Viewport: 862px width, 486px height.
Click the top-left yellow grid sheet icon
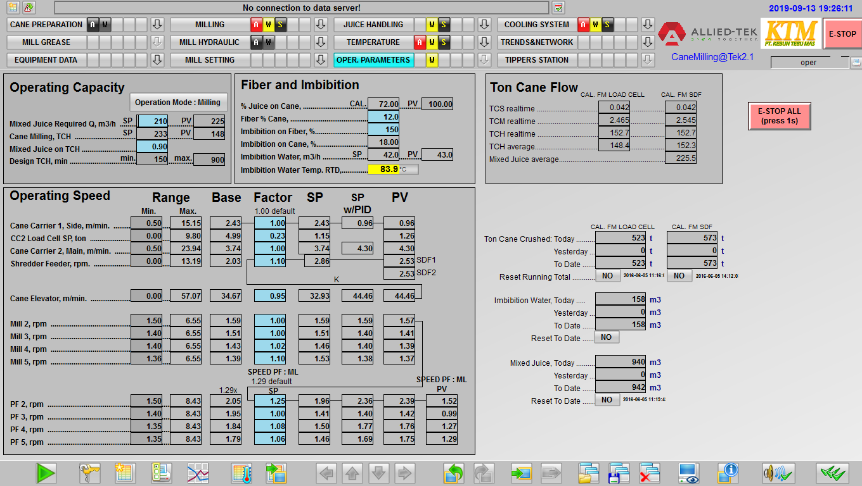click(13, 8)
